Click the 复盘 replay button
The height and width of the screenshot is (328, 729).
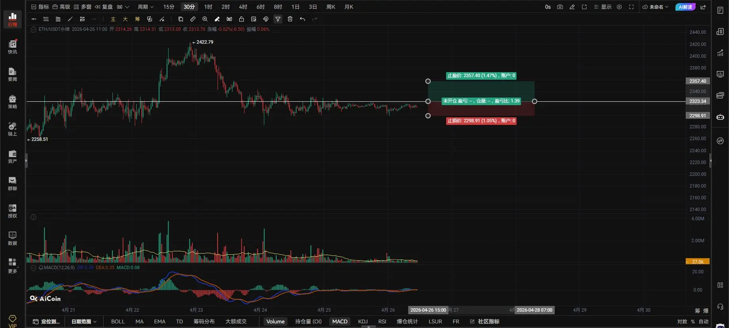104,7
